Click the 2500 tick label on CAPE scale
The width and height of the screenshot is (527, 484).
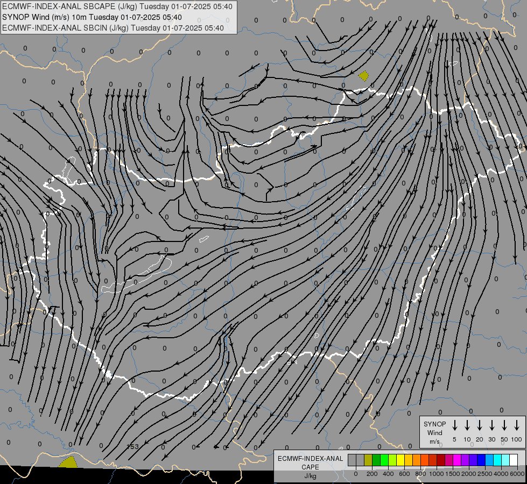point(484,474)
